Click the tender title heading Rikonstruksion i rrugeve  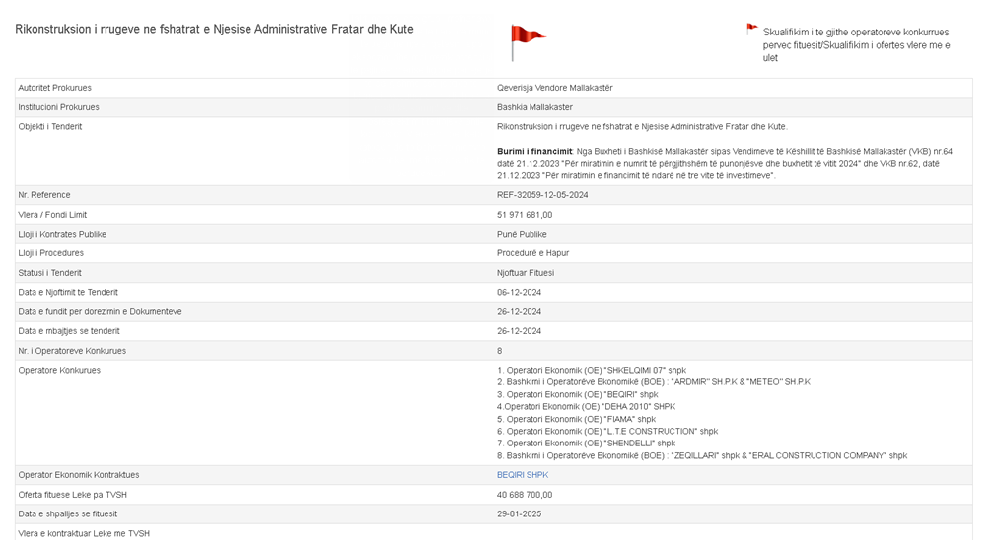tap(214, 30)
